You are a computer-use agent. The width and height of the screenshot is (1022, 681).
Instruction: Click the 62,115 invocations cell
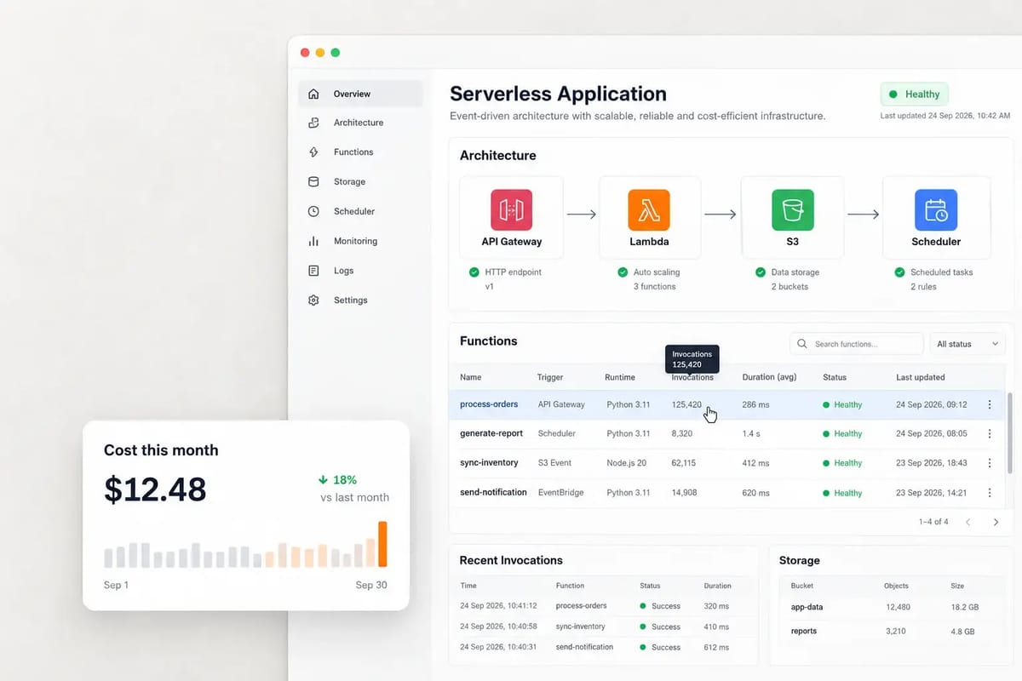(683, 463)
